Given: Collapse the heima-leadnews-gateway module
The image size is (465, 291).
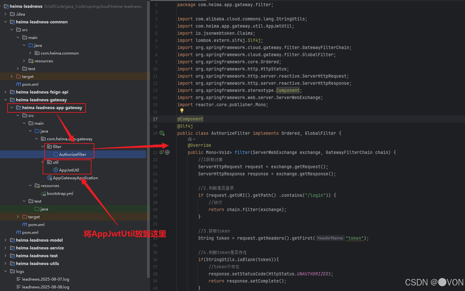Looking at the screenshot, I should (x=6, y=100).
